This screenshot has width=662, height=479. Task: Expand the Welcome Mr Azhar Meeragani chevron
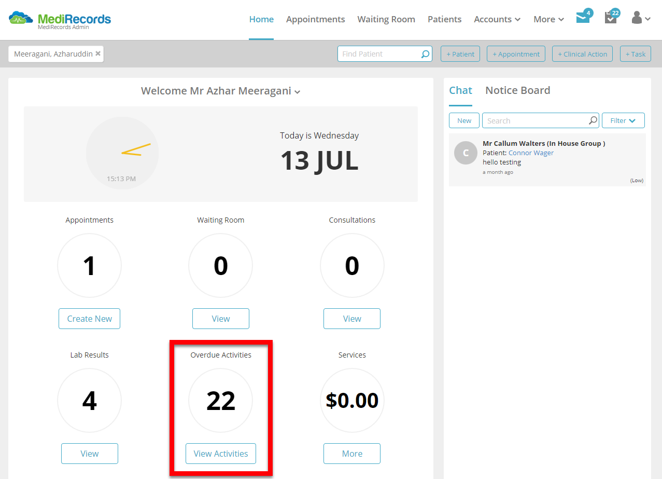[298, 92]
